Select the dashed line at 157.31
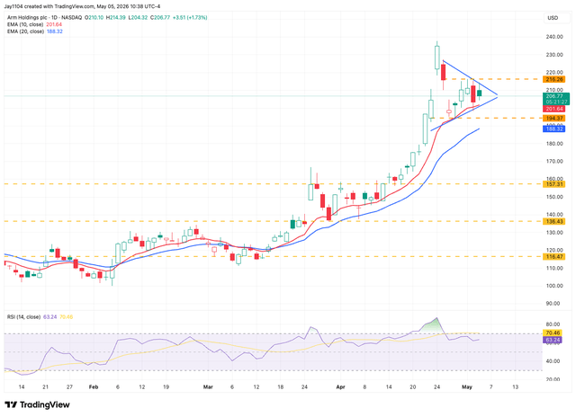This screenshot has height=417, width=576. [273, 183]
